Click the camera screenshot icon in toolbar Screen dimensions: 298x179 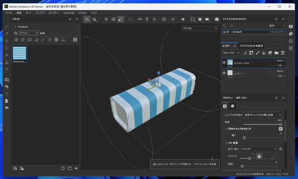217,19
